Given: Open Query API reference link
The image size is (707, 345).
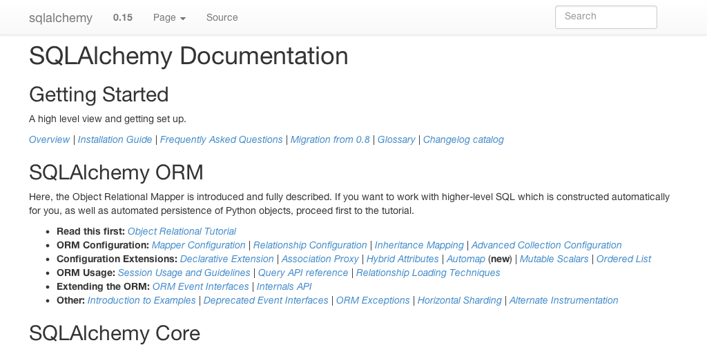Looking at the screenshot, I should click(x=303, y=273).
